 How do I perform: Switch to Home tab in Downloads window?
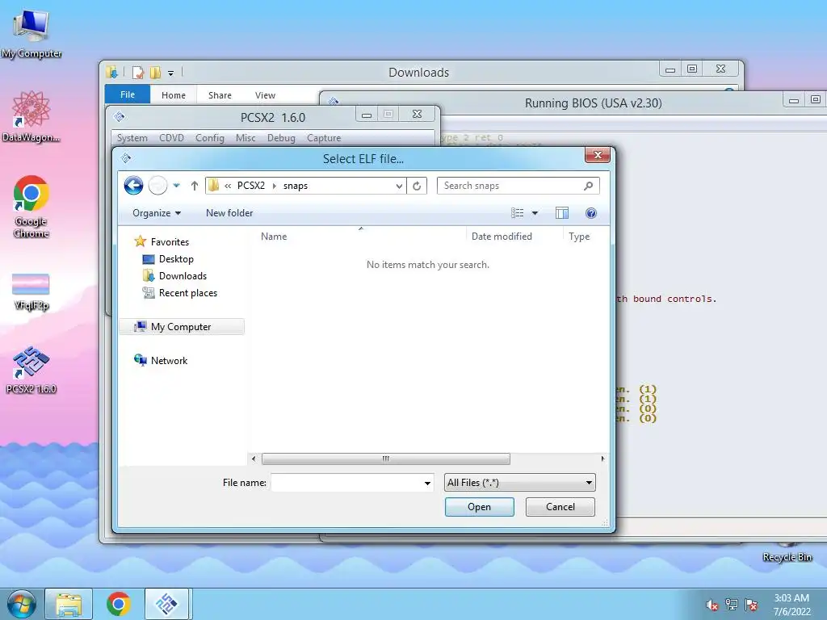(x=174, y=95)
